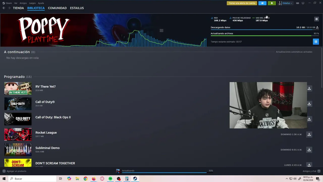Image resolution: width=323 pixels, height=182 pixels.
Task: Open the BIBLIOTECA tab
Action: pyautogui.click(x=36, y=8)
